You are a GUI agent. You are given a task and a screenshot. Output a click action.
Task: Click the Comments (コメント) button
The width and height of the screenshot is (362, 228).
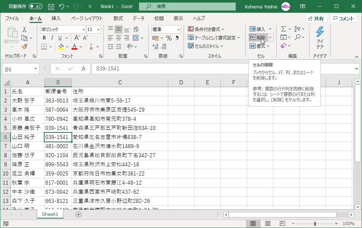pos(343,19)
